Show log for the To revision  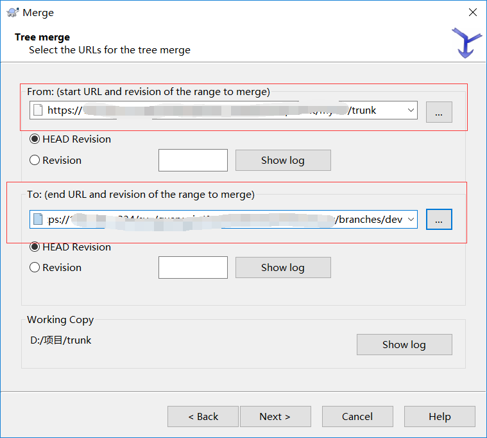283,267
